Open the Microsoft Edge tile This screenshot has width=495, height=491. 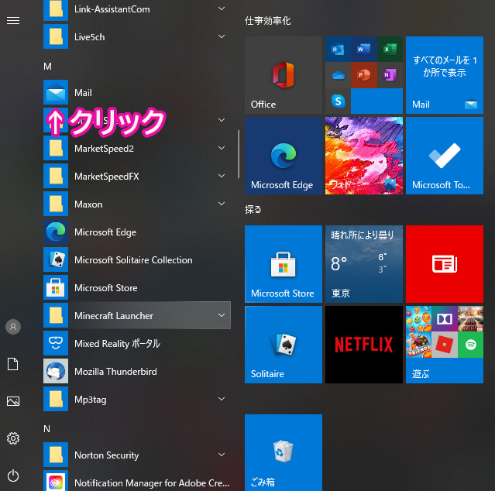click(x=284, y=156)
